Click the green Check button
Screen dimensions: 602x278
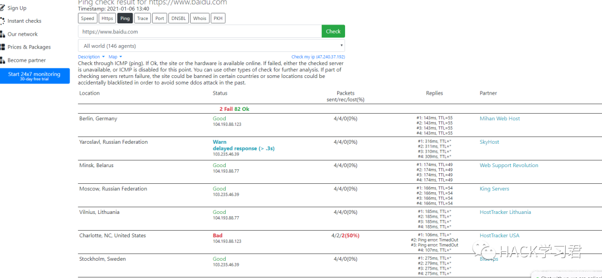pos(333,32)
